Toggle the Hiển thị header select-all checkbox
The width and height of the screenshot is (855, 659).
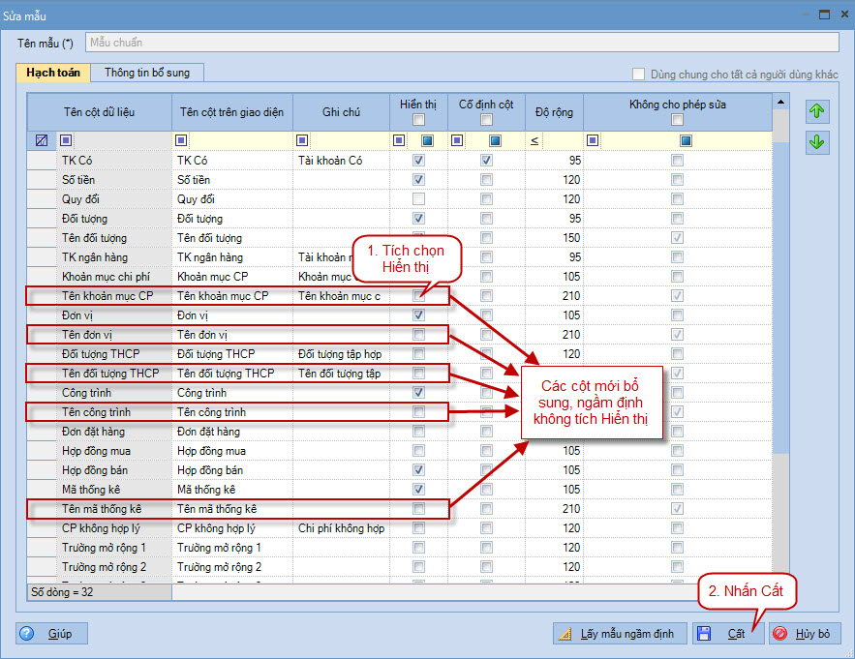tap(418, 119)
